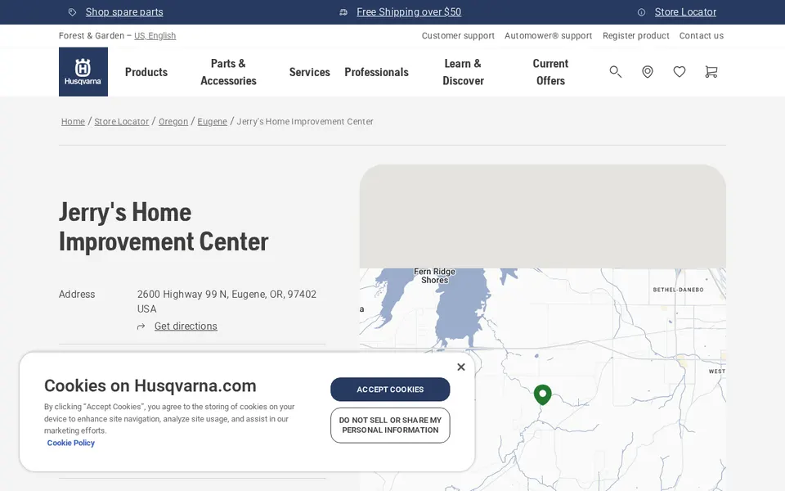Click the arrow icon beside Get directions
Screen dimensions: 785x491
(x=141, y=327)
